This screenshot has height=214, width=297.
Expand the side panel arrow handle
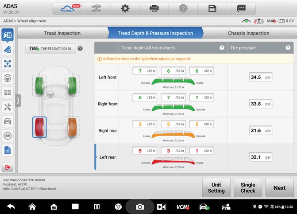tap(18, 101)
